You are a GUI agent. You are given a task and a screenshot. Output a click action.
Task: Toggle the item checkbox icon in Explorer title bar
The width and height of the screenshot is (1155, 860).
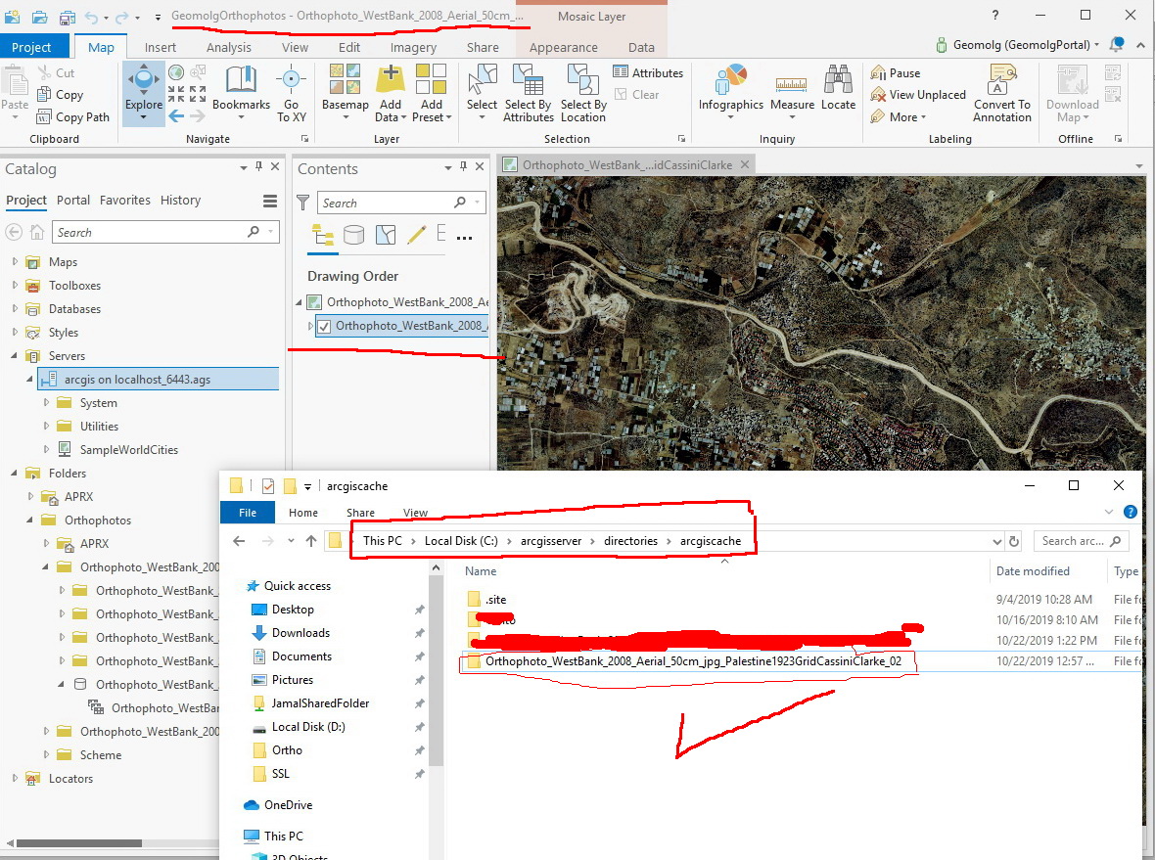pyautogui.click(x=268, y=486)
